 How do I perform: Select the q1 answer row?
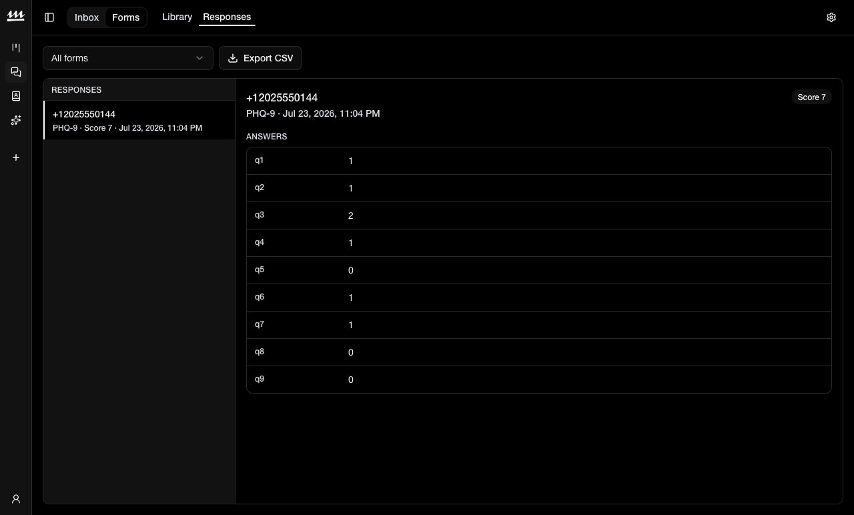(539, 161)
